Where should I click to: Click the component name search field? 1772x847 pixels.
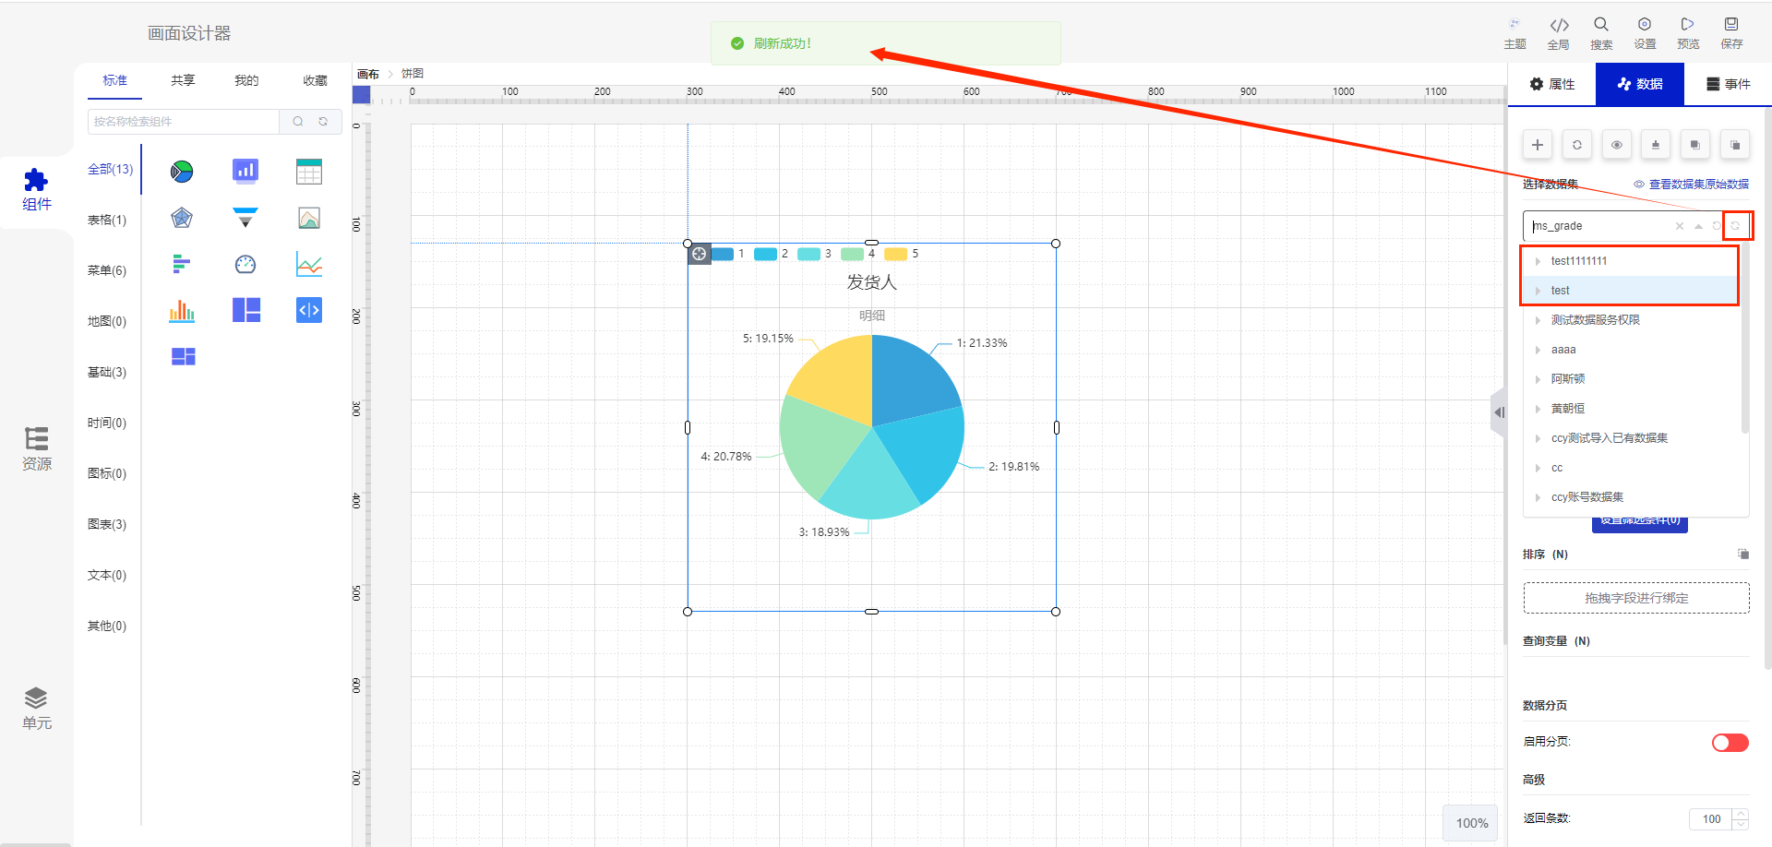click(x=183, y=121)
